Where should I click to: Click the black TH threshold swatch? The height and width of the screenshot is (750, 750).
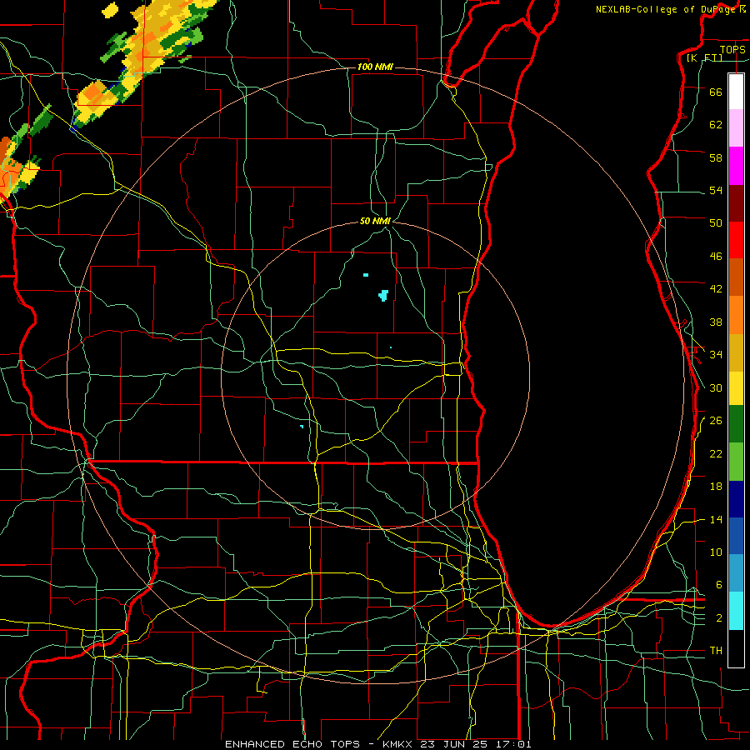[736, 648]
